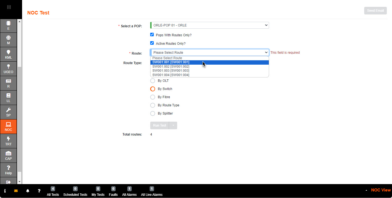
Task: Select the TRT lightning bolt icon
Action: pos(8,141)
